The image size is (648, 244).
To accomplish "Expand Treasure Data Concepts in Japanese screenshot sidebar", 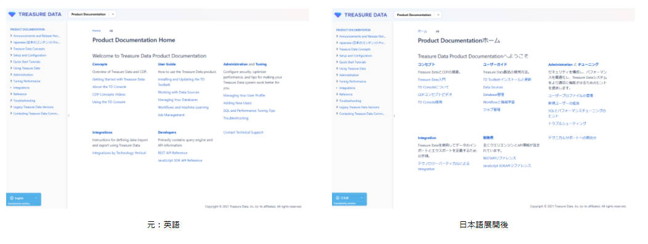I will click(x=354, y=49).
